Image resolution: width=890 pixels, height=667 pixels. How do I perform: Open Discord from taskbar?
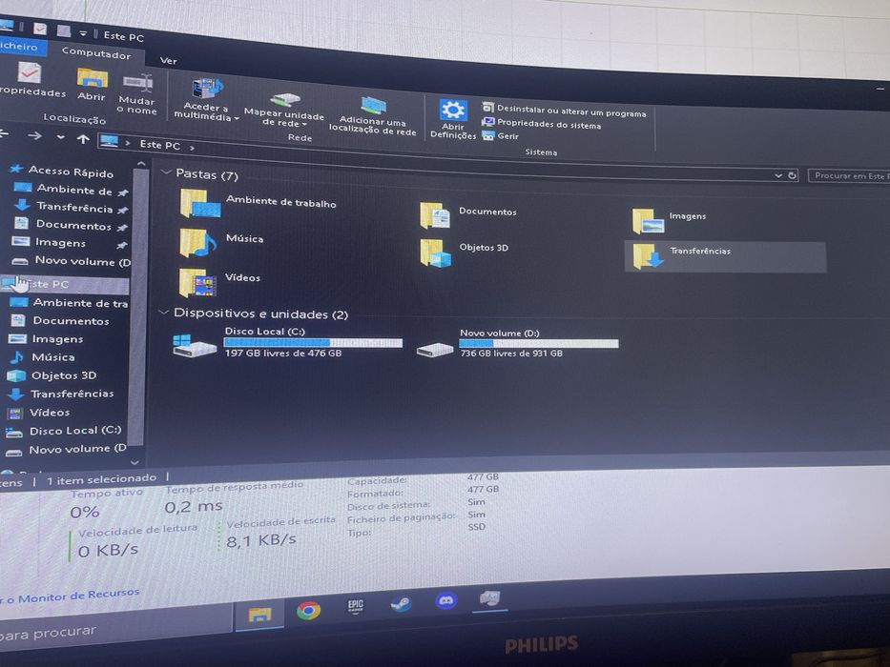[x=446, y=600]
